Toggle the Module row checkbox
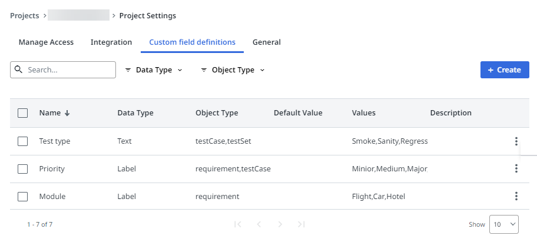537x242 pixels. 23,197
